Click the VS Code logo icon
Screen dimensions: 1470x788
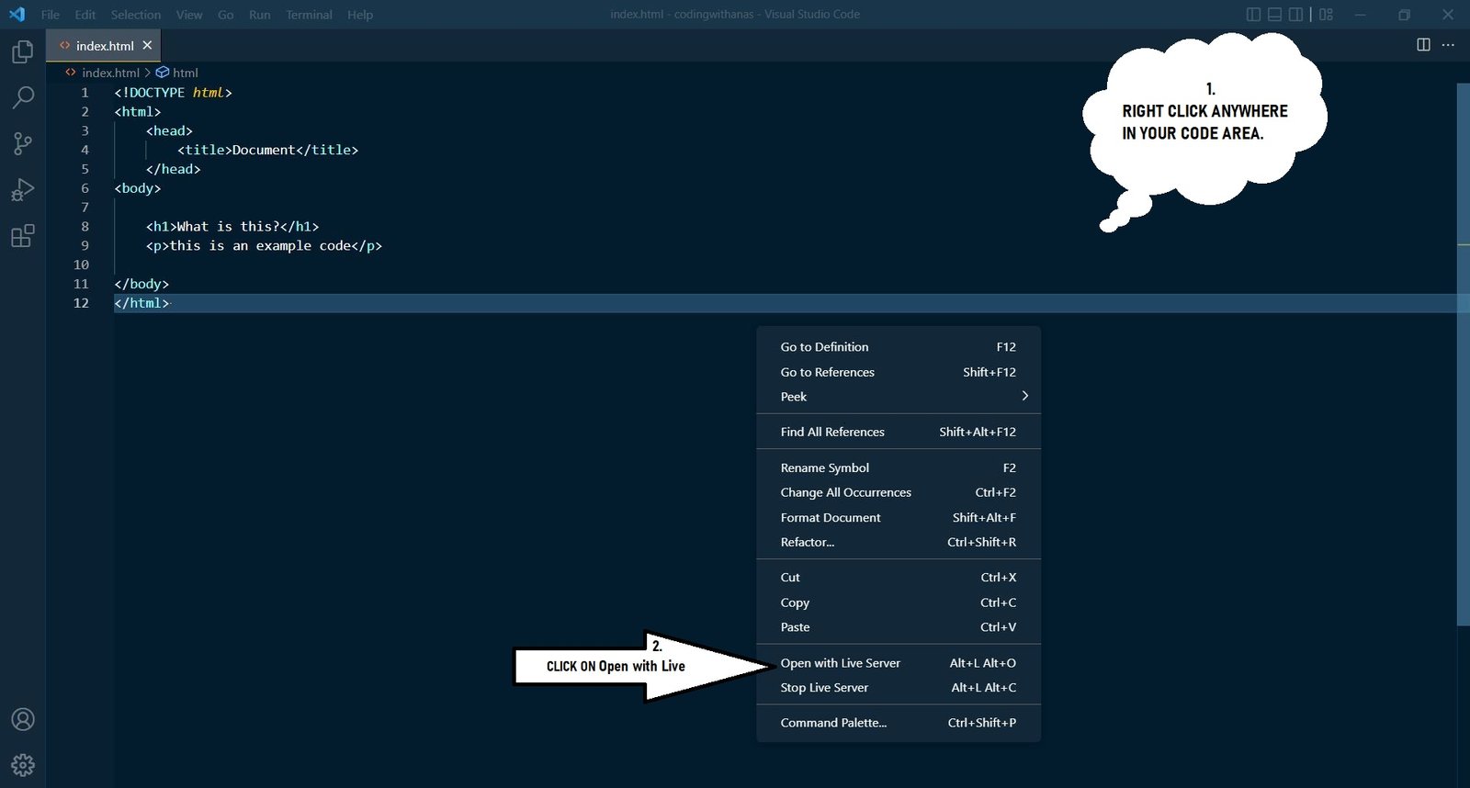(17, 15)
